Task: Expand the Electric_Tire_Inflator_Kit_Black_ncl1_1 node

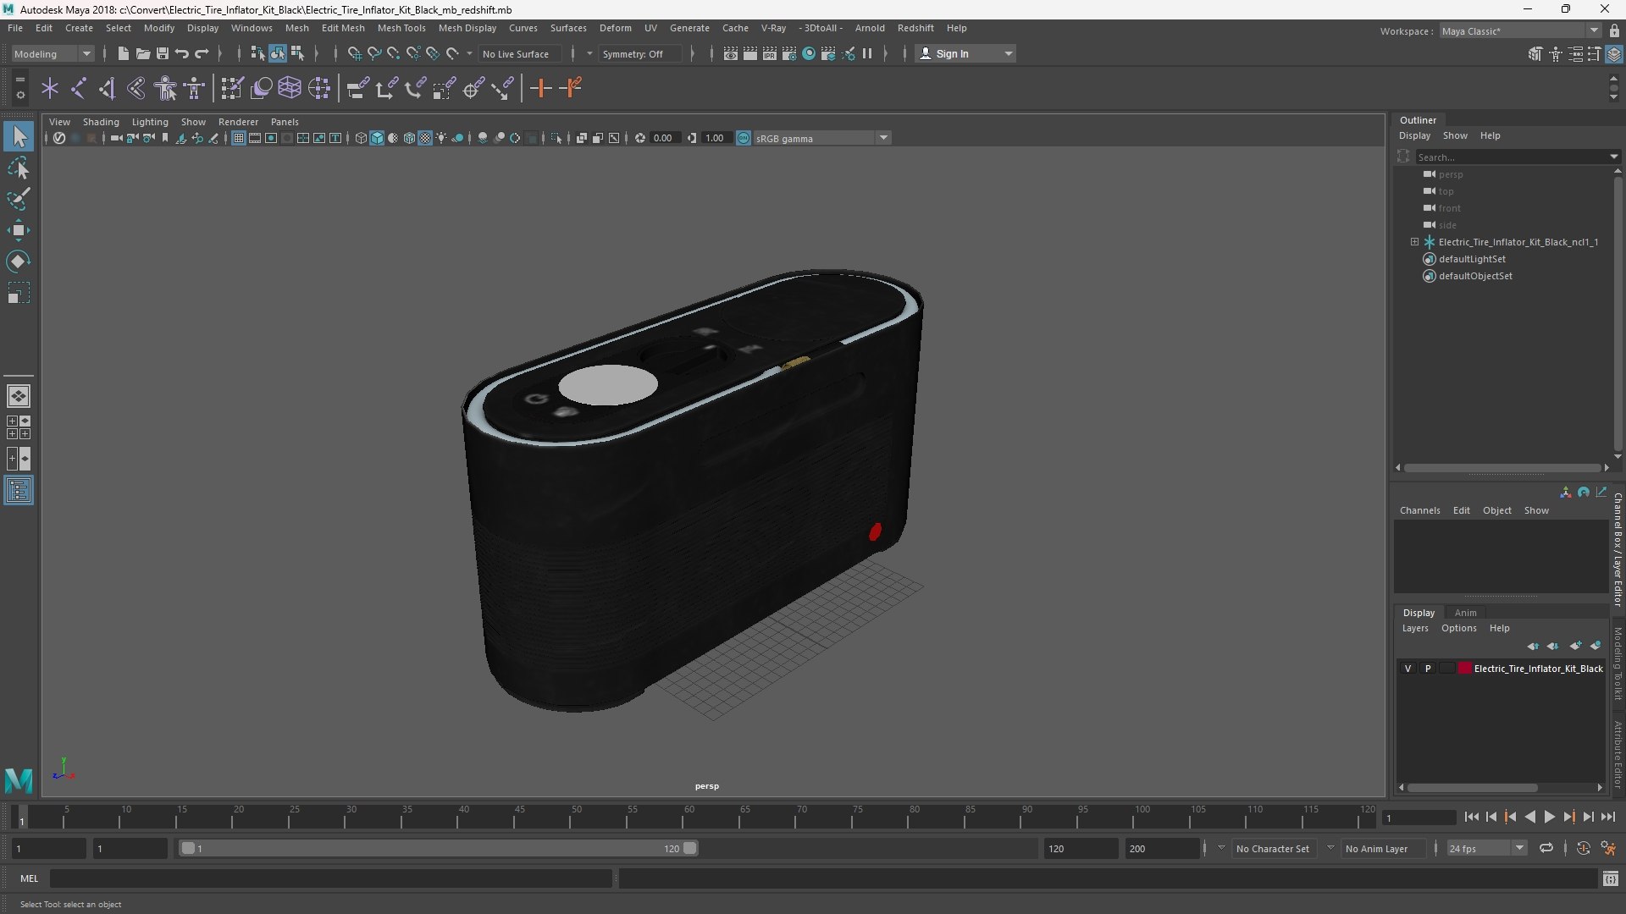Action: point(1414,242)
